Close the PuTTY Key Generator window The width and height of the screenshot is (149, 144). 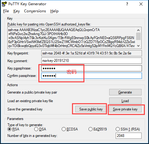141,4
